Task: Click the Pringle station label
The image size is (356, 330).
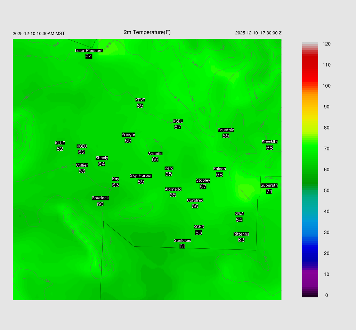Action: click(x=128, y=134)
